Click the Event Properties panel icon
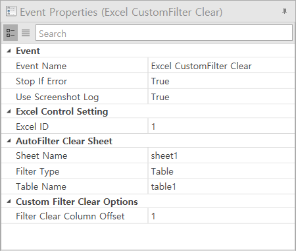The width and height of the screenshot is (296, 251). coord(11,11)
